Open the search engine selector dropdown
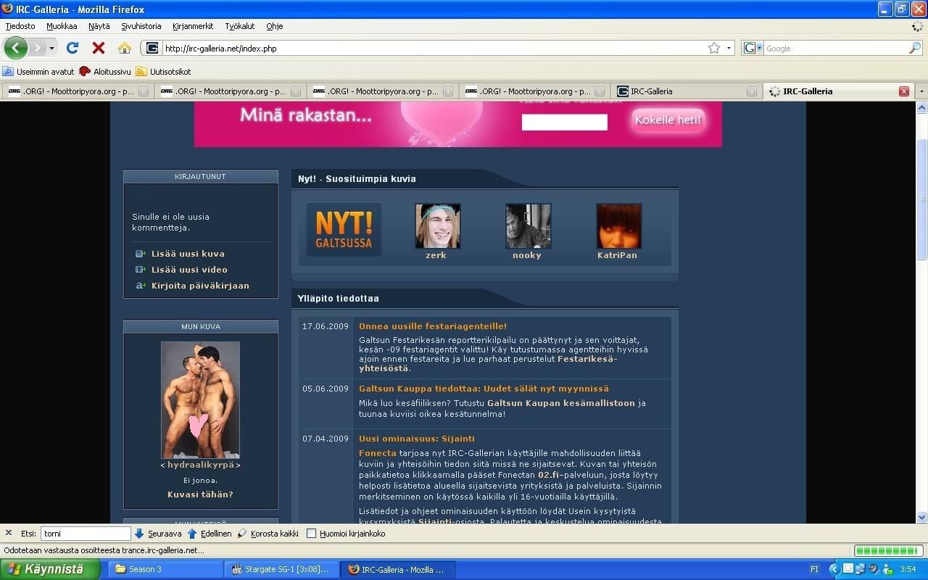This screenshot has height=580, width=928. [x=753, y=49]
